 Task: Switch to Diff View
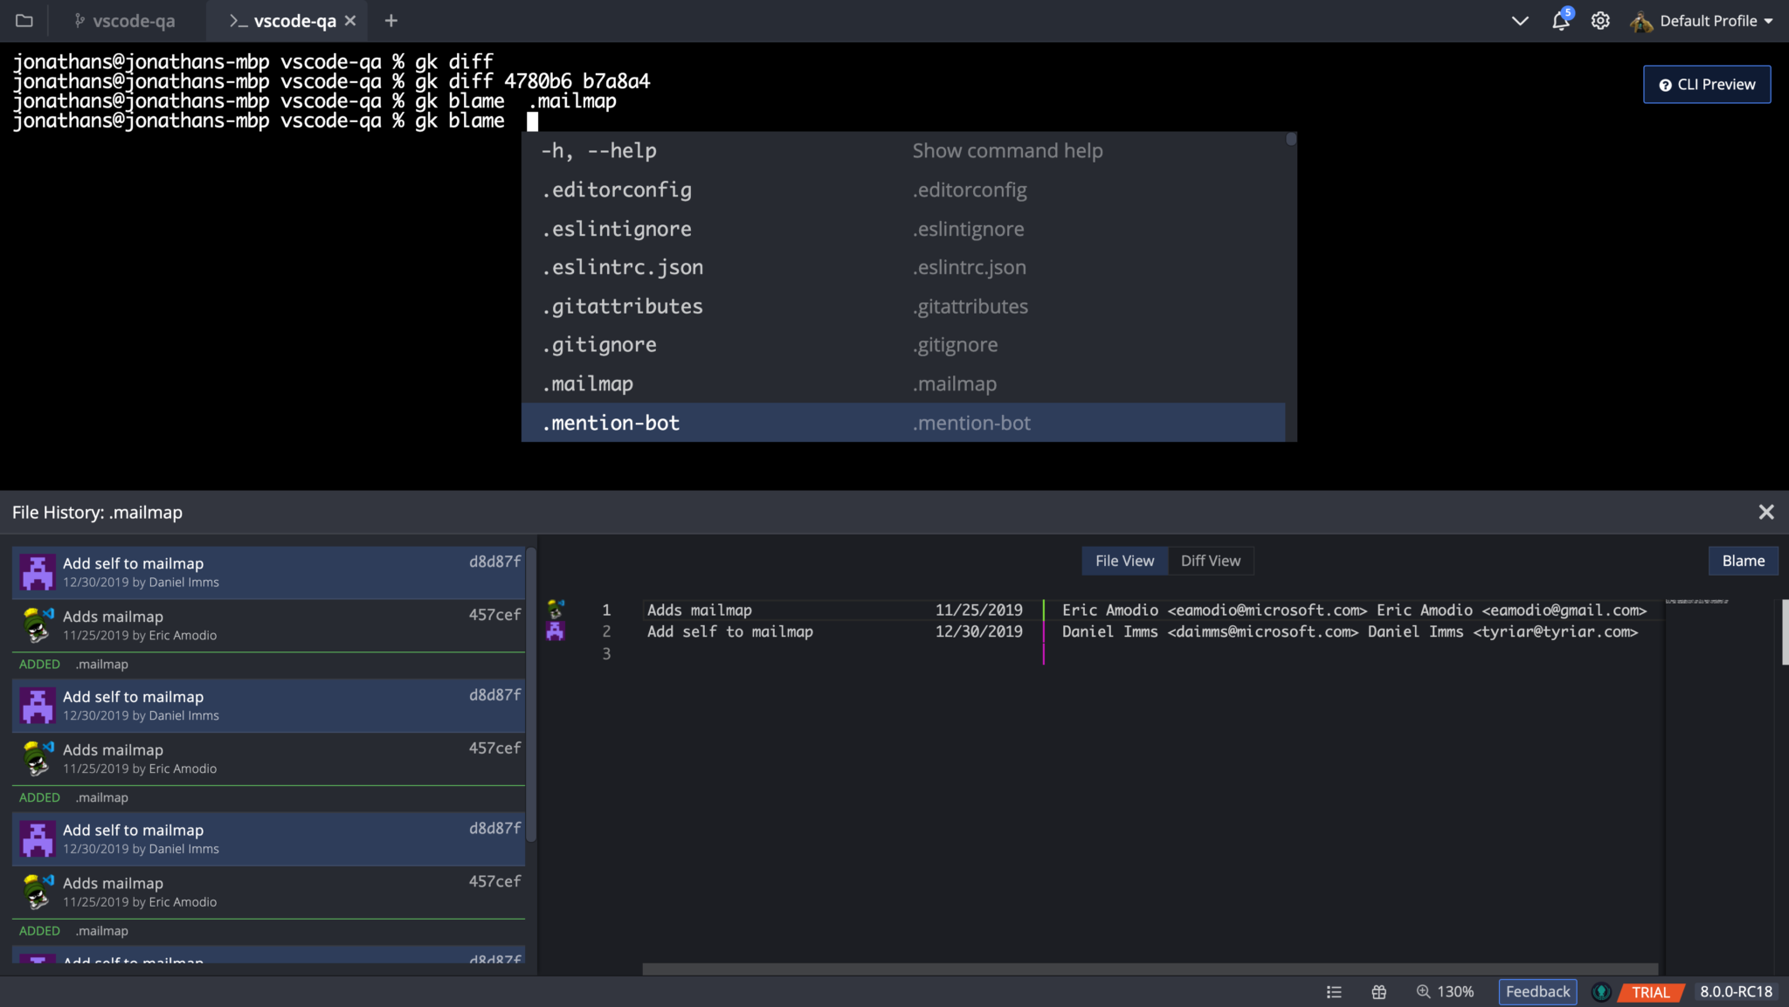tap(1211, 560)
